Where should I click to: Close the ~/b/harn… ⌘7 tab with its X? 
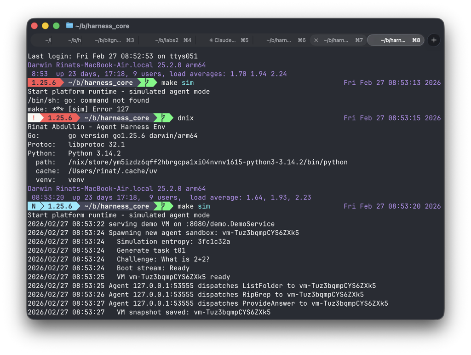pyautogui.click(x=316, y=40)
